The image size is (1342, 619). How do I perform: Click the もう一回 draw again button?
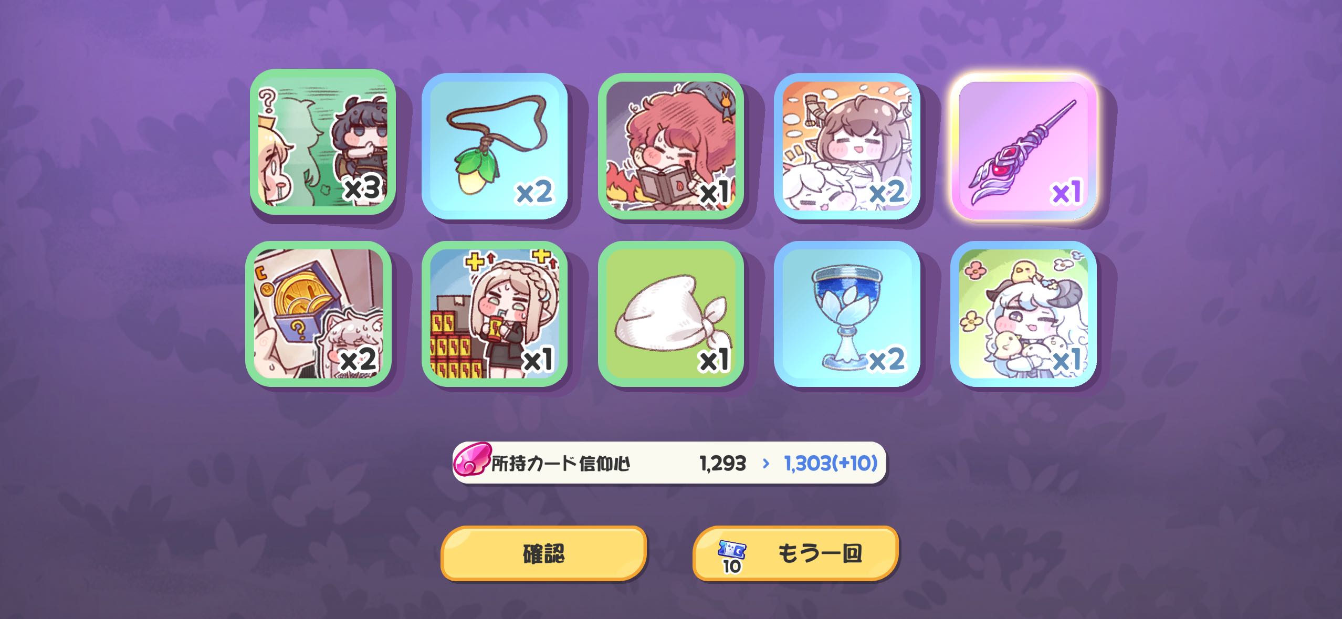795,553
